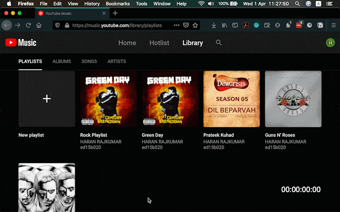Click the Rock Playlist title
340x212 pixels.
94,135
